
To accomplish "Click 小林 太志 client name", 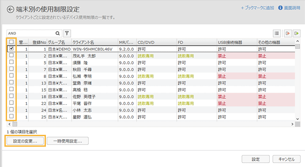I will coord(82,110).
